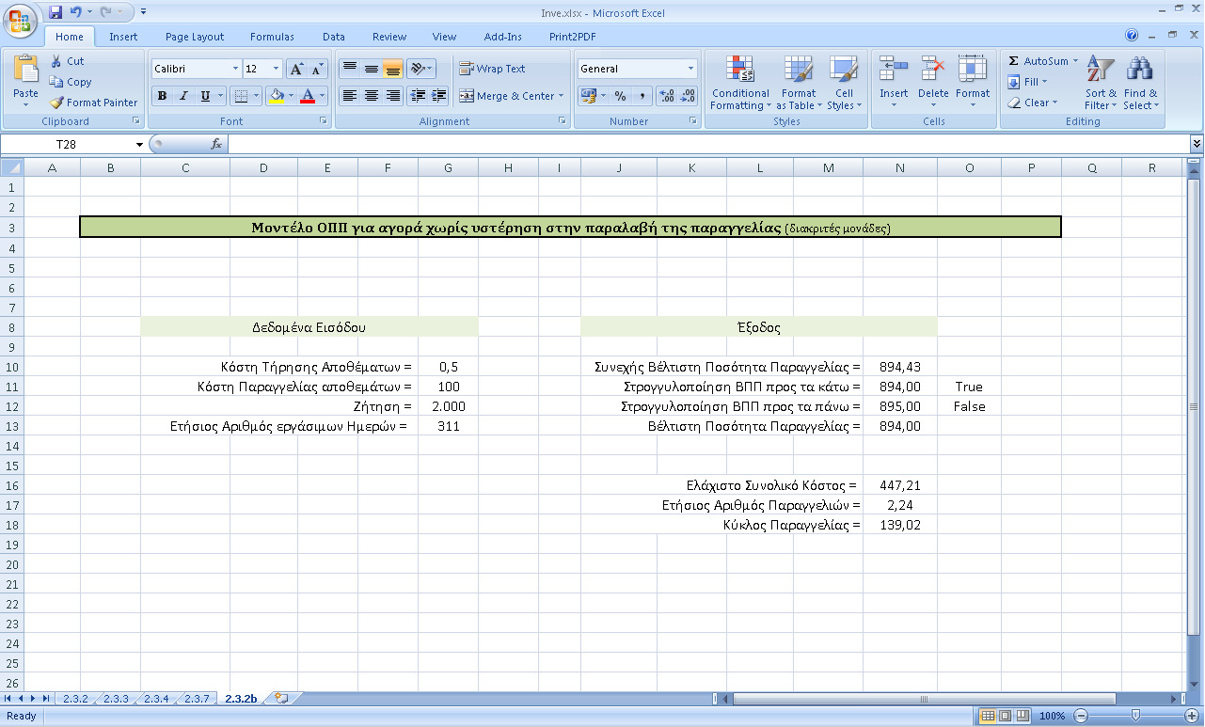Click the Office button
The image size is (1205, 727).
point(21,19)
